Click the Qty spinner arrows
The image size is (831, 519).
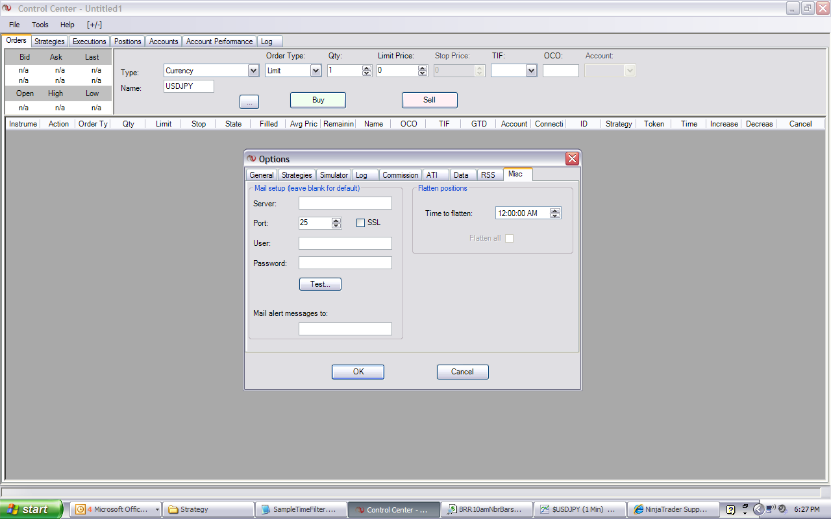tap(367, 71)
